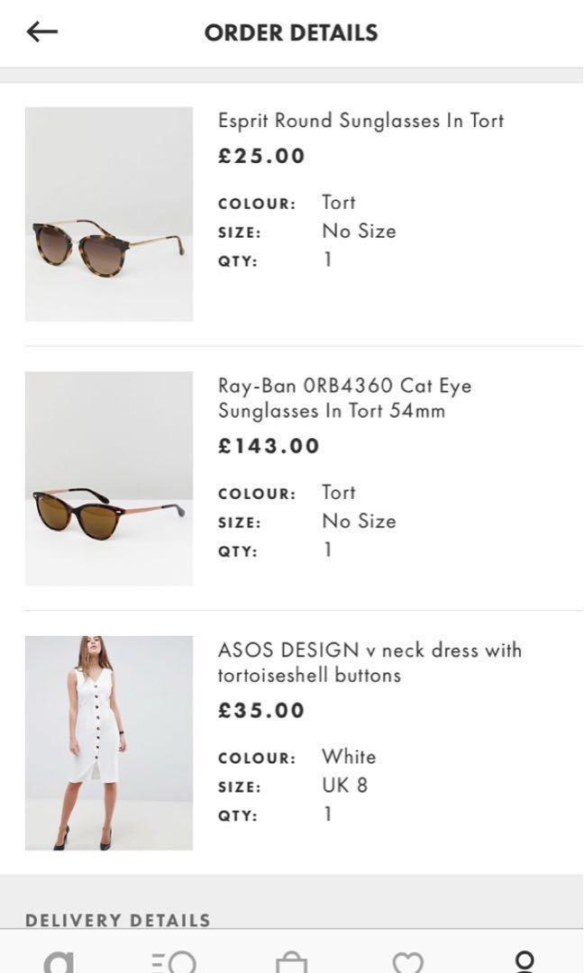The width and height of the screenshot is (584, 973).
Task: Open the search tab icon
Action: pos(174,961)
